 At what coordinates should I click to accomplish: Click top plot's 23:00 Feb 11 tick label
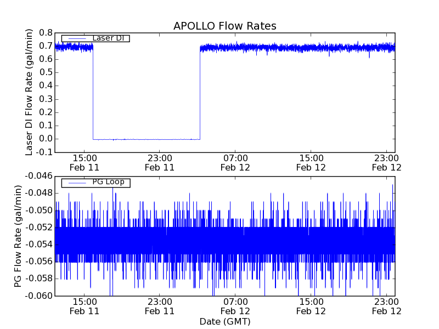160,163
